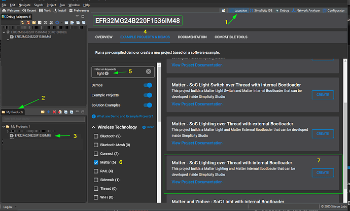Open the Tools grid menu
The height and width of the screenshot is (211, 350).
45,11
